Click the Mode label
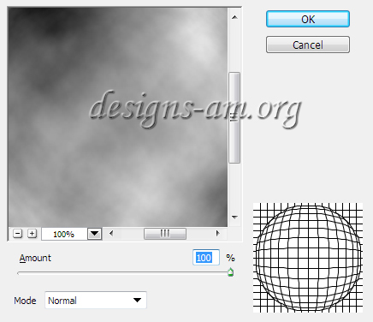 coord(25,301)
